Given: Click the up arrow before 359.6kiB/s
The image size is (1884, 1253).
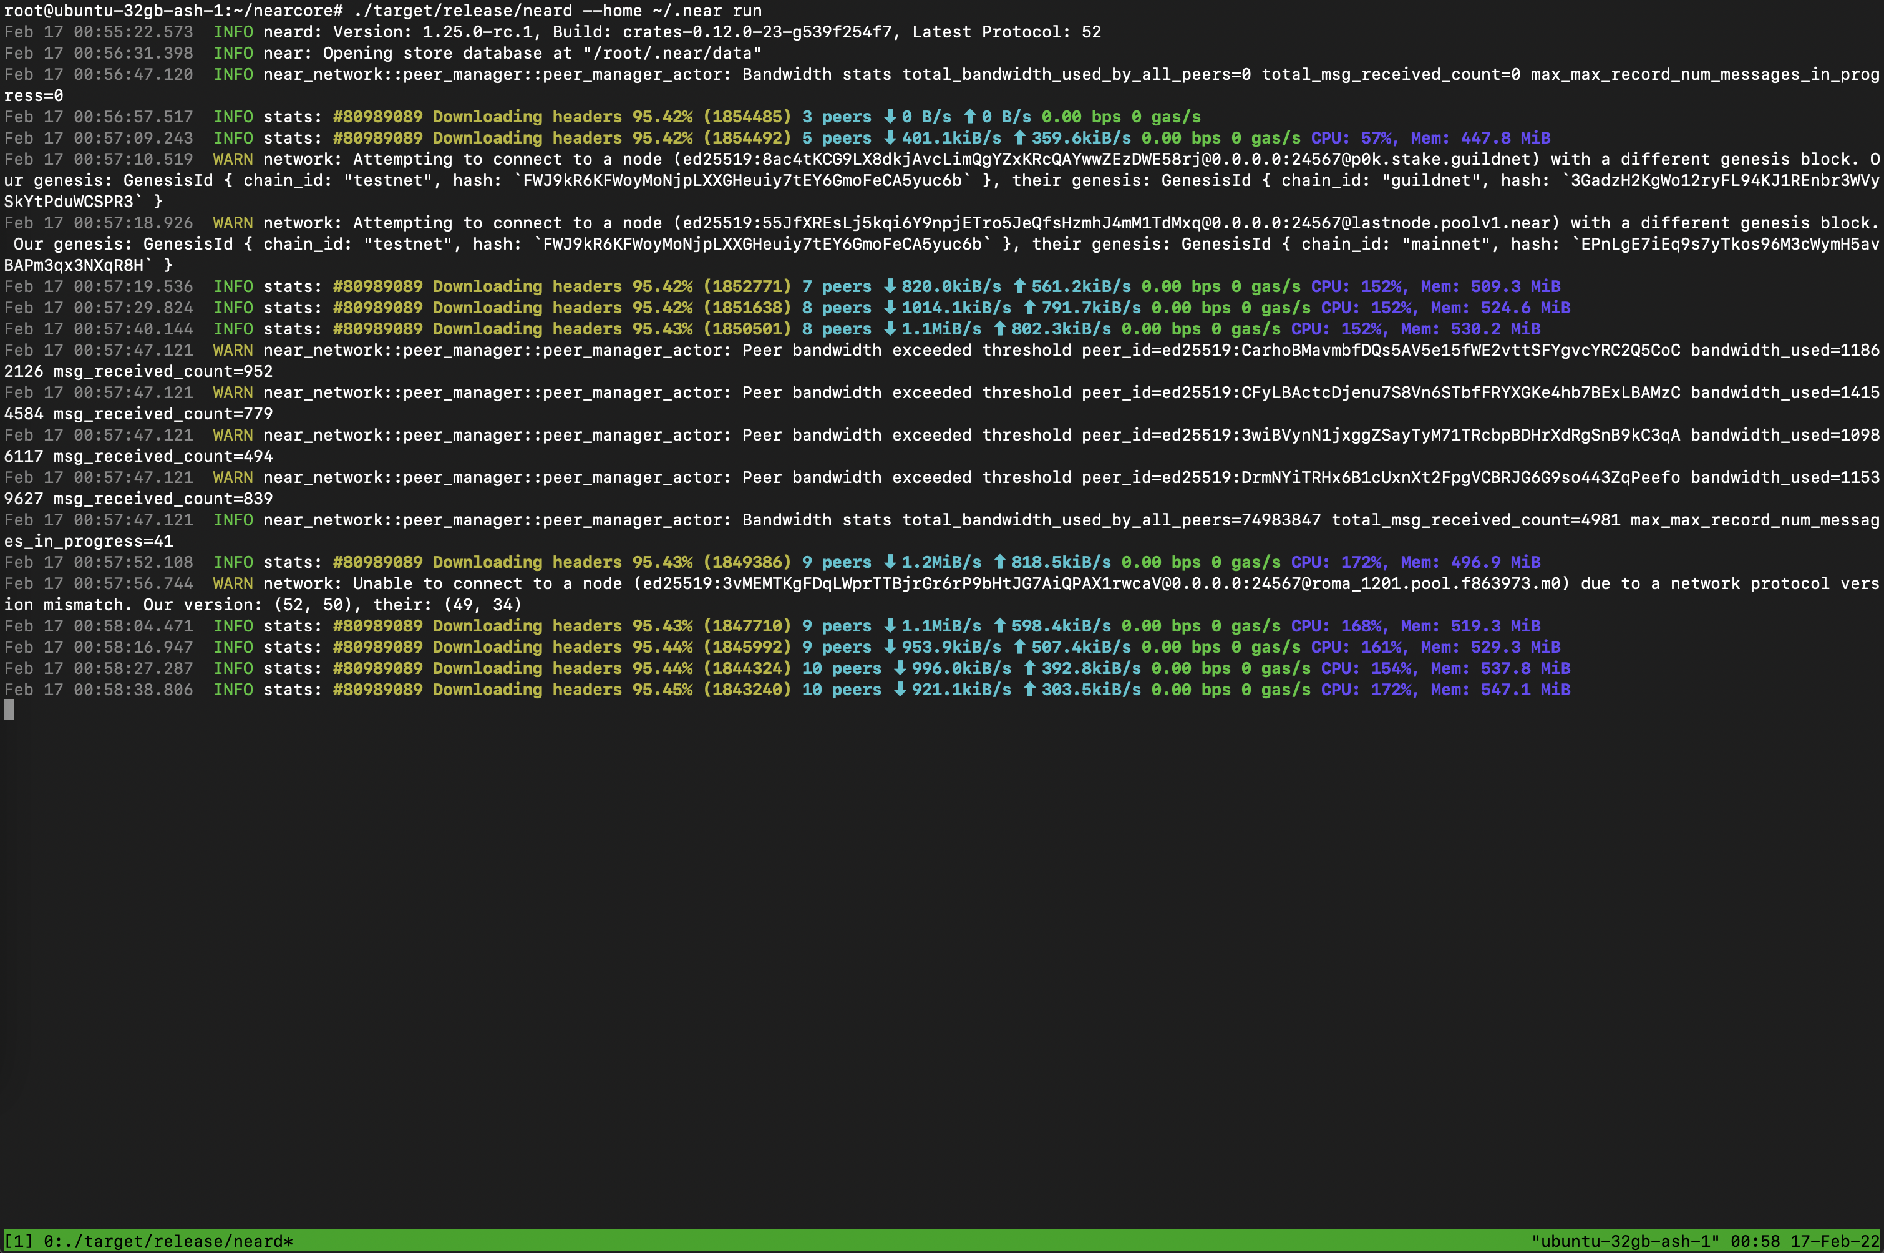Looking at the screenshot, I should 1019,139.
